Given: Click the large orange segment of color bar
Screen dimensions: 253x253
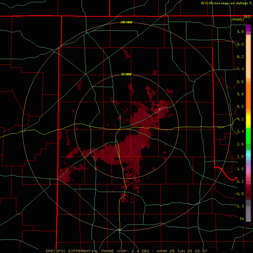Looking at the screenshot, I should pyautogui.click(x=248, y=97).
